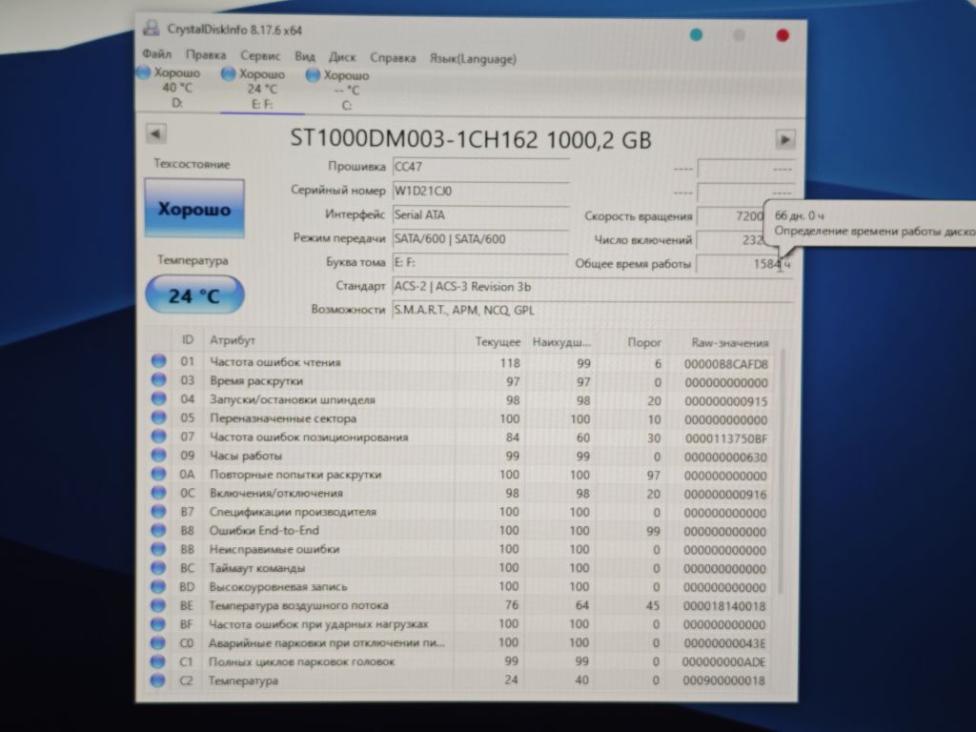Viewport: 976px width, 732px height.
Task: Click the Число включений value field
Action: pyautogui.click(x=731, y=240)
